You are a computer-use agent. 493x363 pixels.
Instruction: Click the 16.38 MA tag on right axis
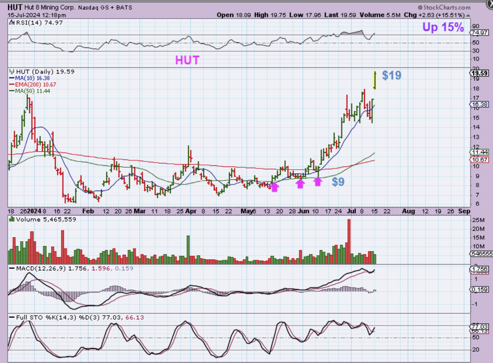[479, 105]
